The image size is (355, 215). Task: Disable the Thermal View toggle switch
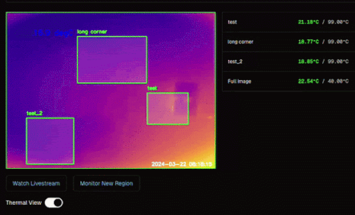coord(54,203)
